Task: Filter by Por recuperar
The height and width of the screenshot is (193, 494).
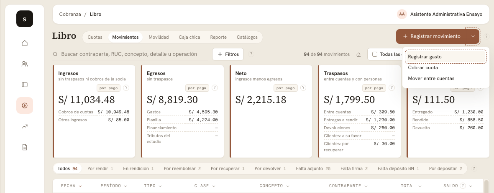Action: (x=228, y=168)
